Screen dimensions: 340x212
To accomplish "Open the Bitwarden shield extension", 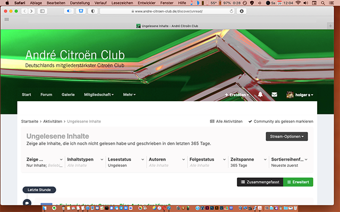I will coord(81,11).
